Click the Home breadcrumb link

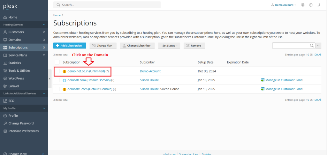tap(57, 15)
